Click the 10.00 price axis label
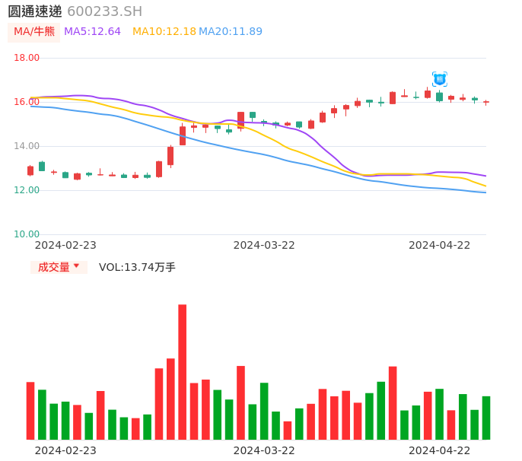 (27, 234)
